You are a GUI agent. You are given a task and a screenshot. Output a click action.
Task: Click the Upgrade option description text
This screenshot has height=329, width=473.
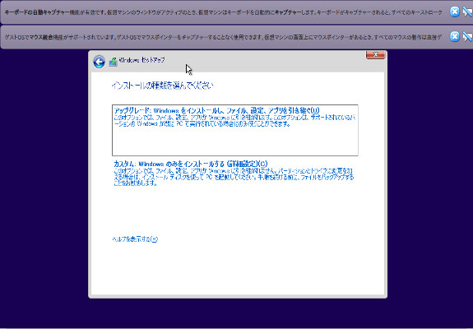(234, 121)
